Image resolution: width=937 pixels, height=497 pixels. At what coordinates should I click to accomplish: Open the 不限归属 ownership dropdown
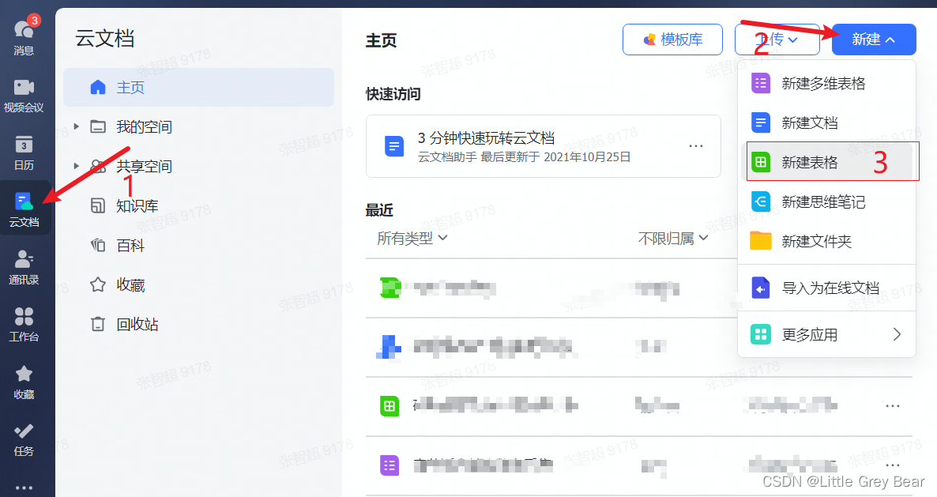point(673,239)
